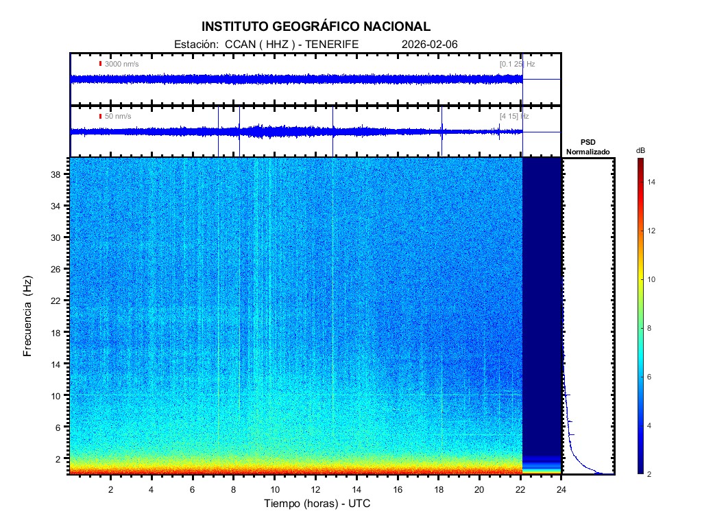Click the 12 hour tick on time axis
The width and height of the screenshot is (702, 527).
coord(315,489)
